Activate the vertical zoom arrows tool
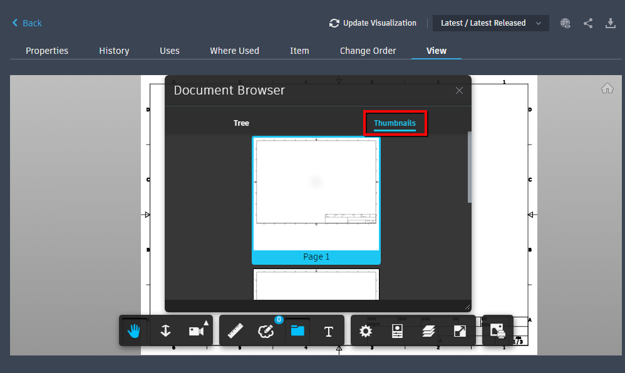The height and width of the screenshot is (373, 625). 165,330
